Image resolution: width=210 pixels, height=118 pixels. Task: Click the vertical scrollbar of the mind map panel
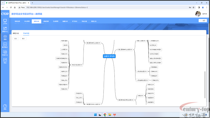(205, 85)
